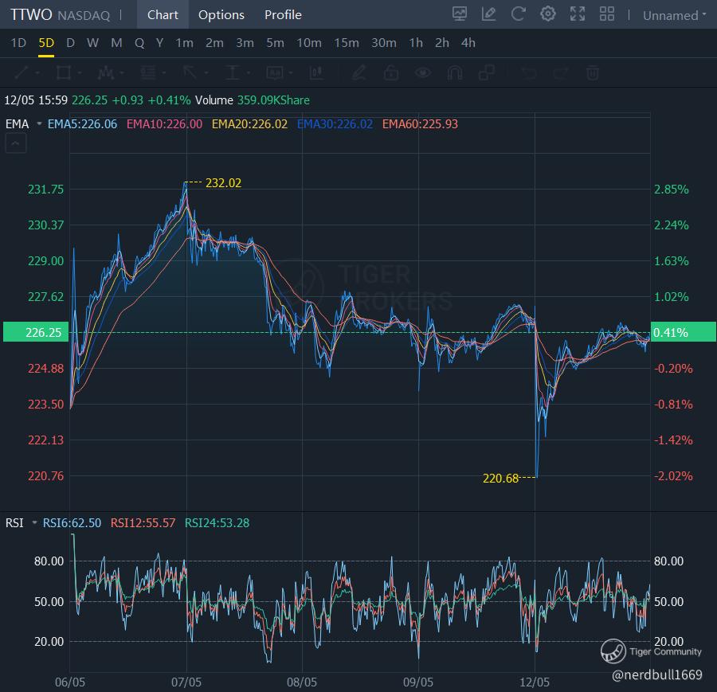The height and width of the screenshot is (692, 717).
Task: Redo the last drawing action
Action: tap(561, 72)
